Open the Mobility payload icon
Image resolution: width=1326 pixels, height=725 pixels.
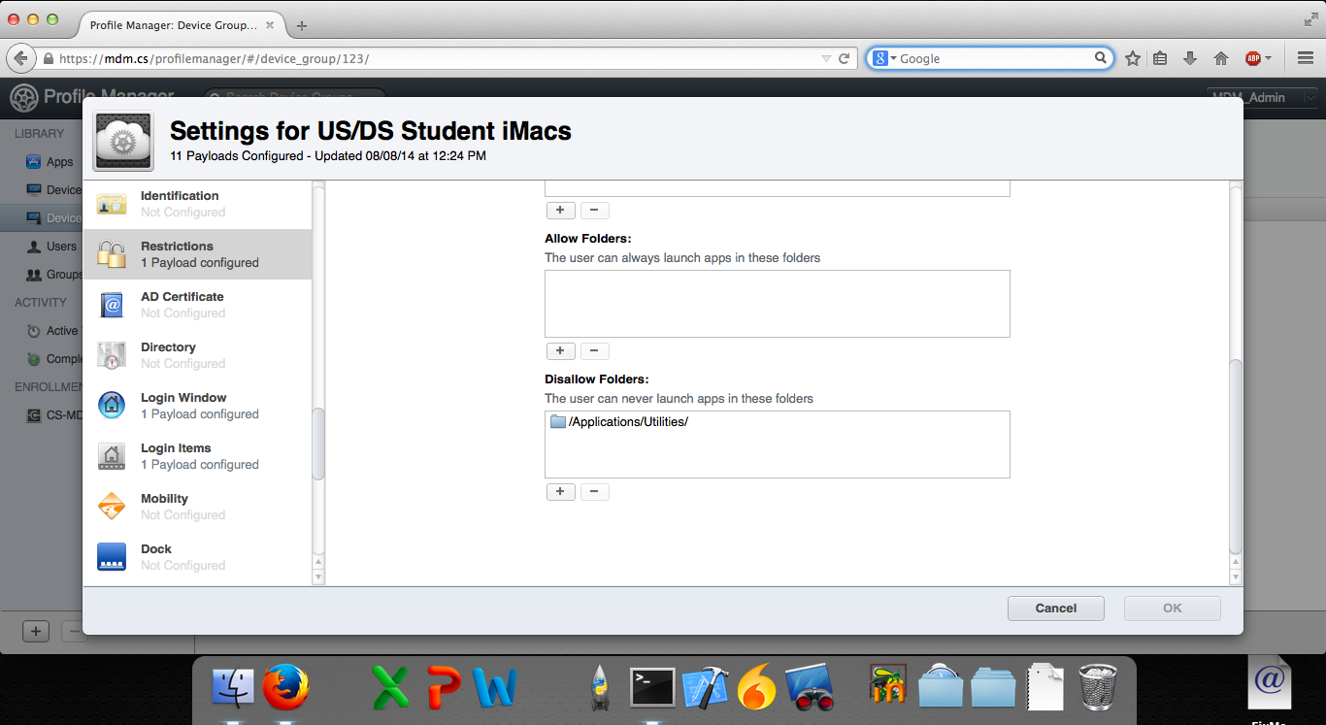[112, 506]
